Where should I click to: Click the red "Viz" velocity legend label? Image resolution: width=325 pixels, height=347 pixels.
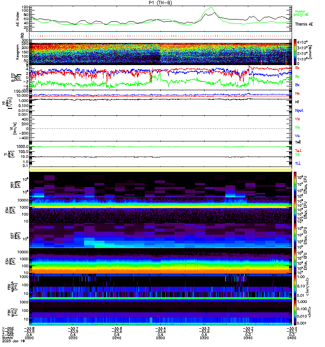(x=297, y=119)
